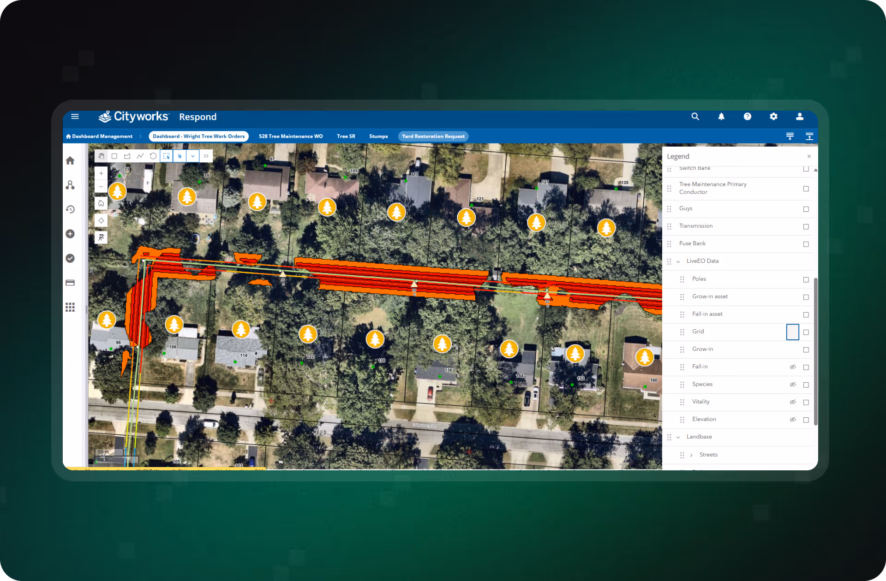886x581 pixels.
Task: Click the Yard Restoration Request button
Action: 433,136
